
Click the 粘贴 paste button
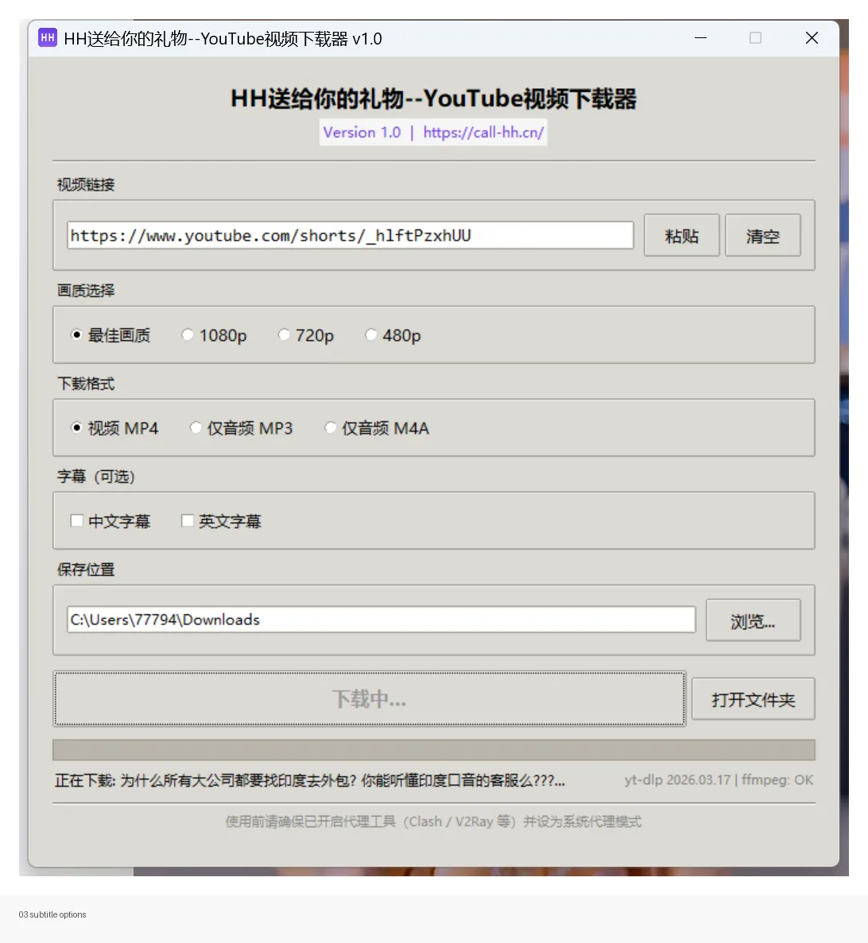click(x=681, y=234)
